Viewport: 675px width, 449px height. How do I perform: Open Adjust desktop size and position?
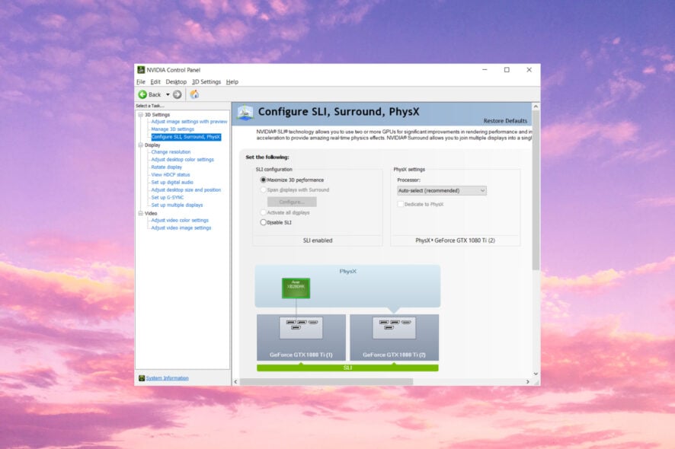pos(186,189)
